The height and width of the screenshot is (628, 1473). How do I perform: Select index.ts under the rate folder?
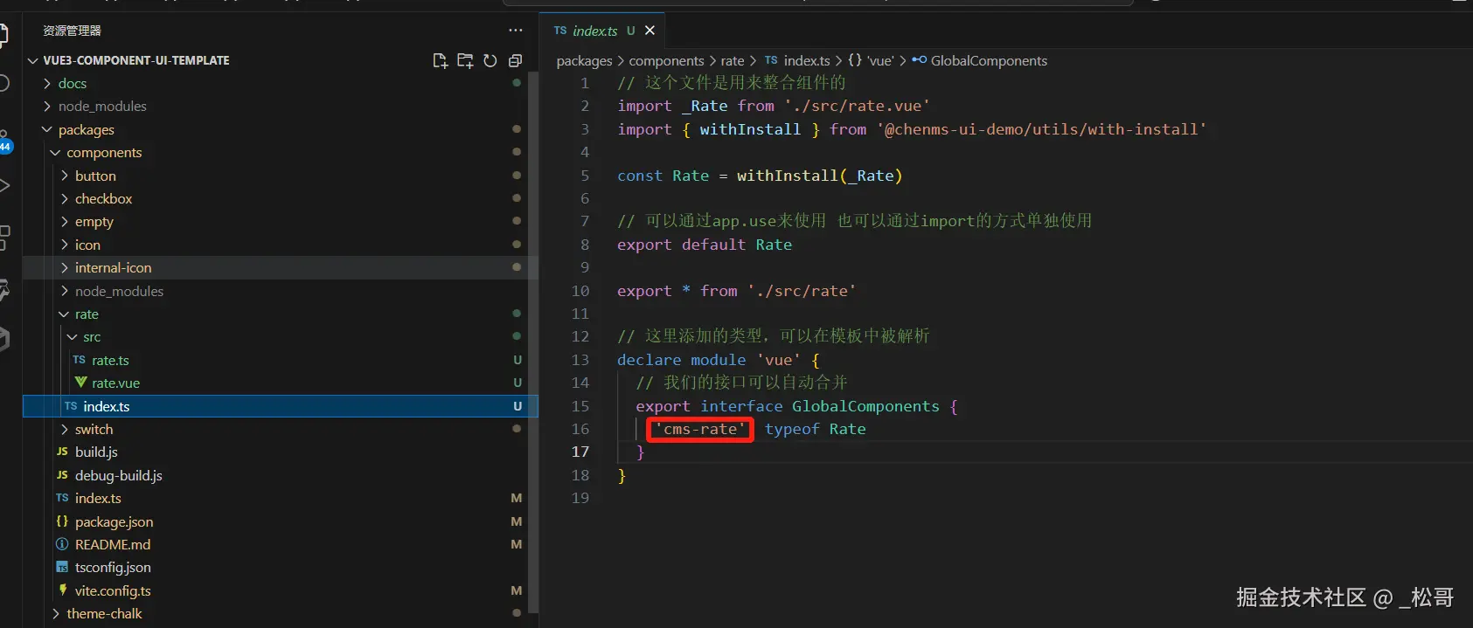(280, 406)
